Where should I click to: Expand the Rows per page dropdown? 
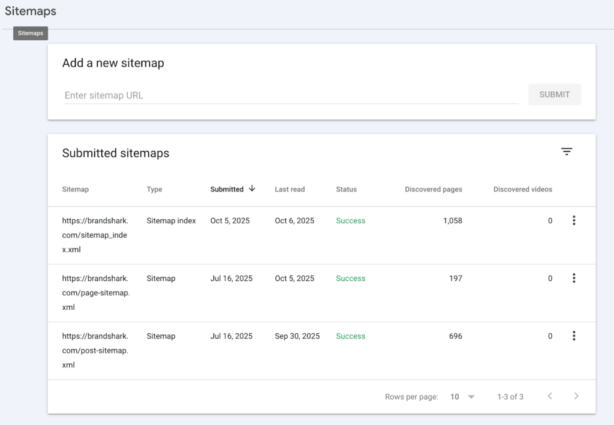(x=462, y=397)
